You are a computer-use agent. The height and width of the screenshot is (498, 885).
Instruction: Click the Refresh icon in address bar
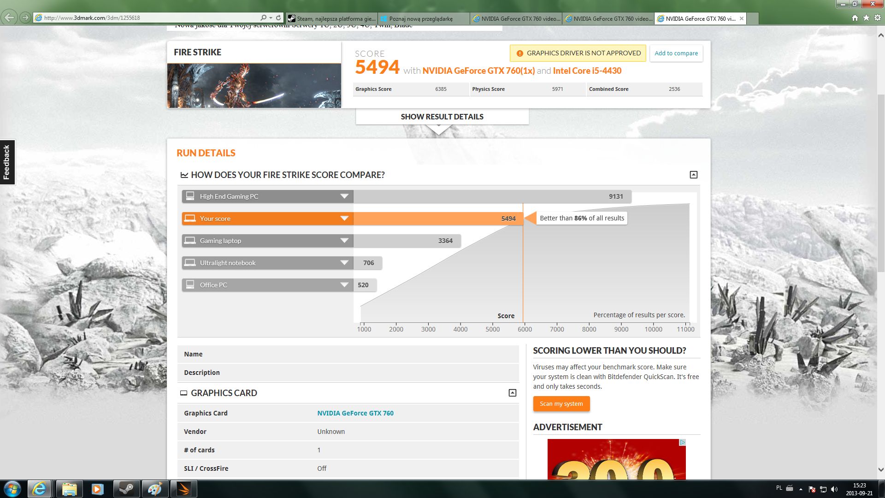[278, 18]
